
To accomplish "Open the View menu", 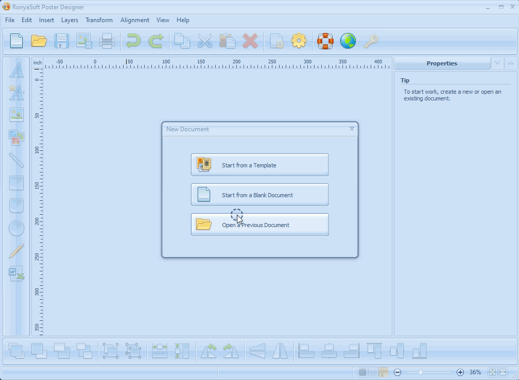I will tap(163, 20).
